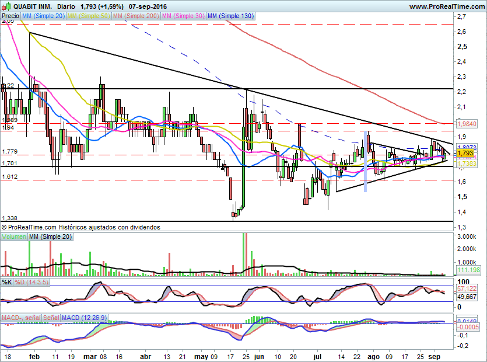Image resolution: width=487 pixels, height=362 pixels.
Task: Click the current price tag 1,793
Action: pyautogui.click(x=465, y=153)
